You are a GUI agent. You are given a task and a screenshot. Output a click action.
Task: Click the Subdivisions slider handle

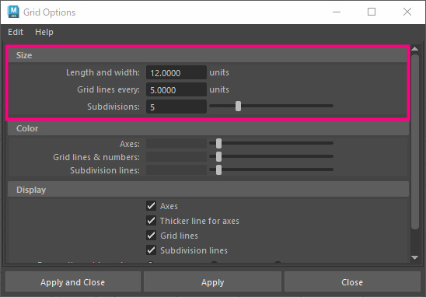tap(238, 106)
